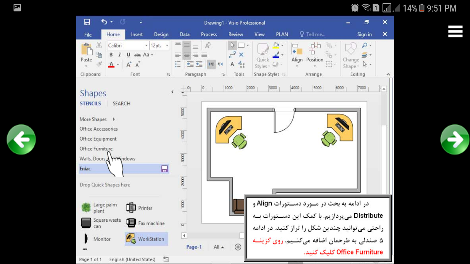Open the File menu

click(x=88, y=34)
